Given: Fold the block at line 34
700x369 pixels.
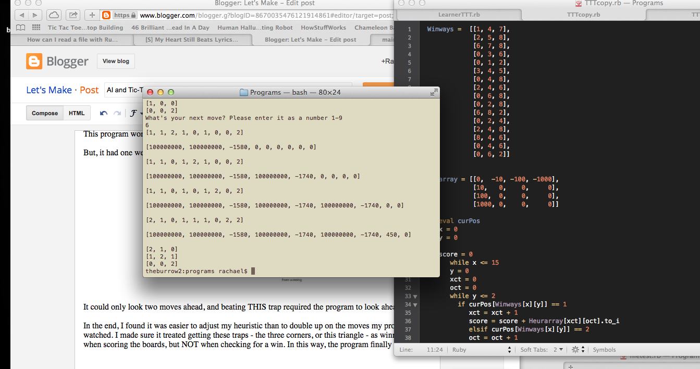Looking at the screenshot, I should tap(415, 304).
